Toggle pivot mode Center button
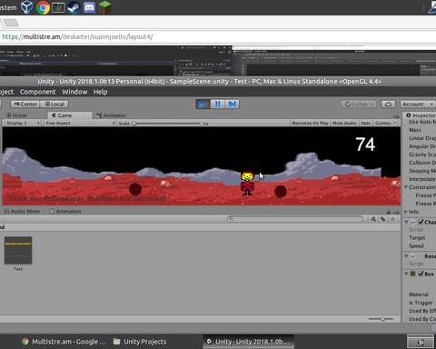Viewport: 436px width, 349px height. (25, 104)
